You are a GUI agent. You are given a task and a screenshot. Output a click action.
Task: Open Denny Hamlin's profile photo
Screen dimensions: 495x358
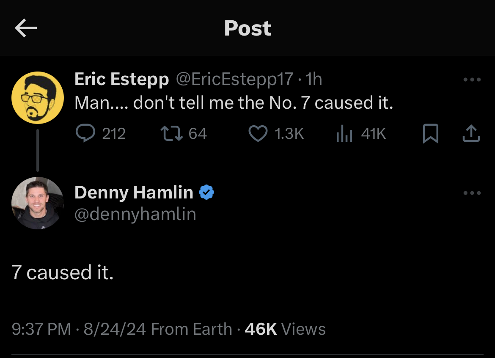pos(37,203)
